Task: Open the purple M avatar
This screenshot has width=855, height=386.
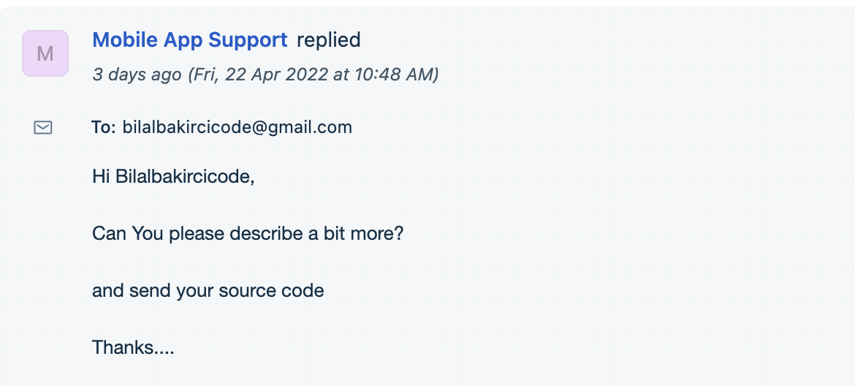Action: (x=45, y=53)
